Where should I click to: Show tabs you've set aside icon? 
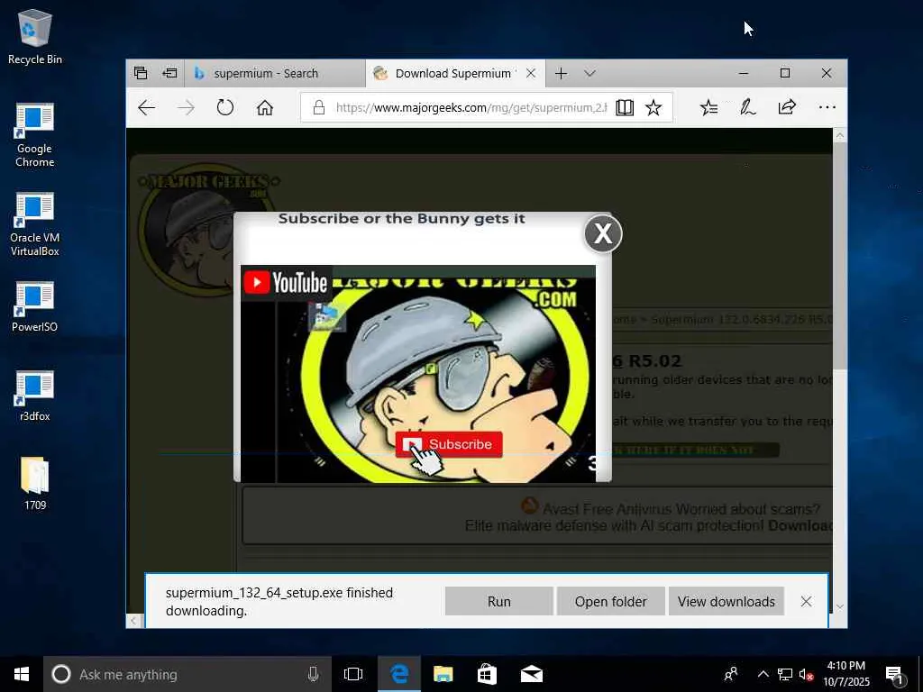[x=140, y=74]
